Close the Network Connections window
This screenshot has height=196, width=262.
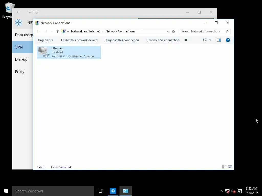(228, 23)
